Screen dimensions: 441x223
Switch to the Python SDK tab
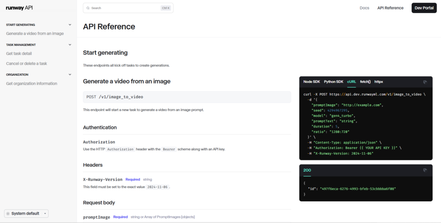(x=334, y=82)
